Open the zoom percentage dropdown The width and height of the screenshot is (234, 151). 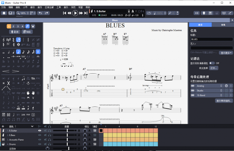pos(23,13)
